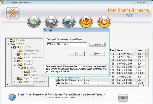Select the 15:29 time cell
Screen dimensions: 153x104
pyautogui.click(x=140, y=73)
